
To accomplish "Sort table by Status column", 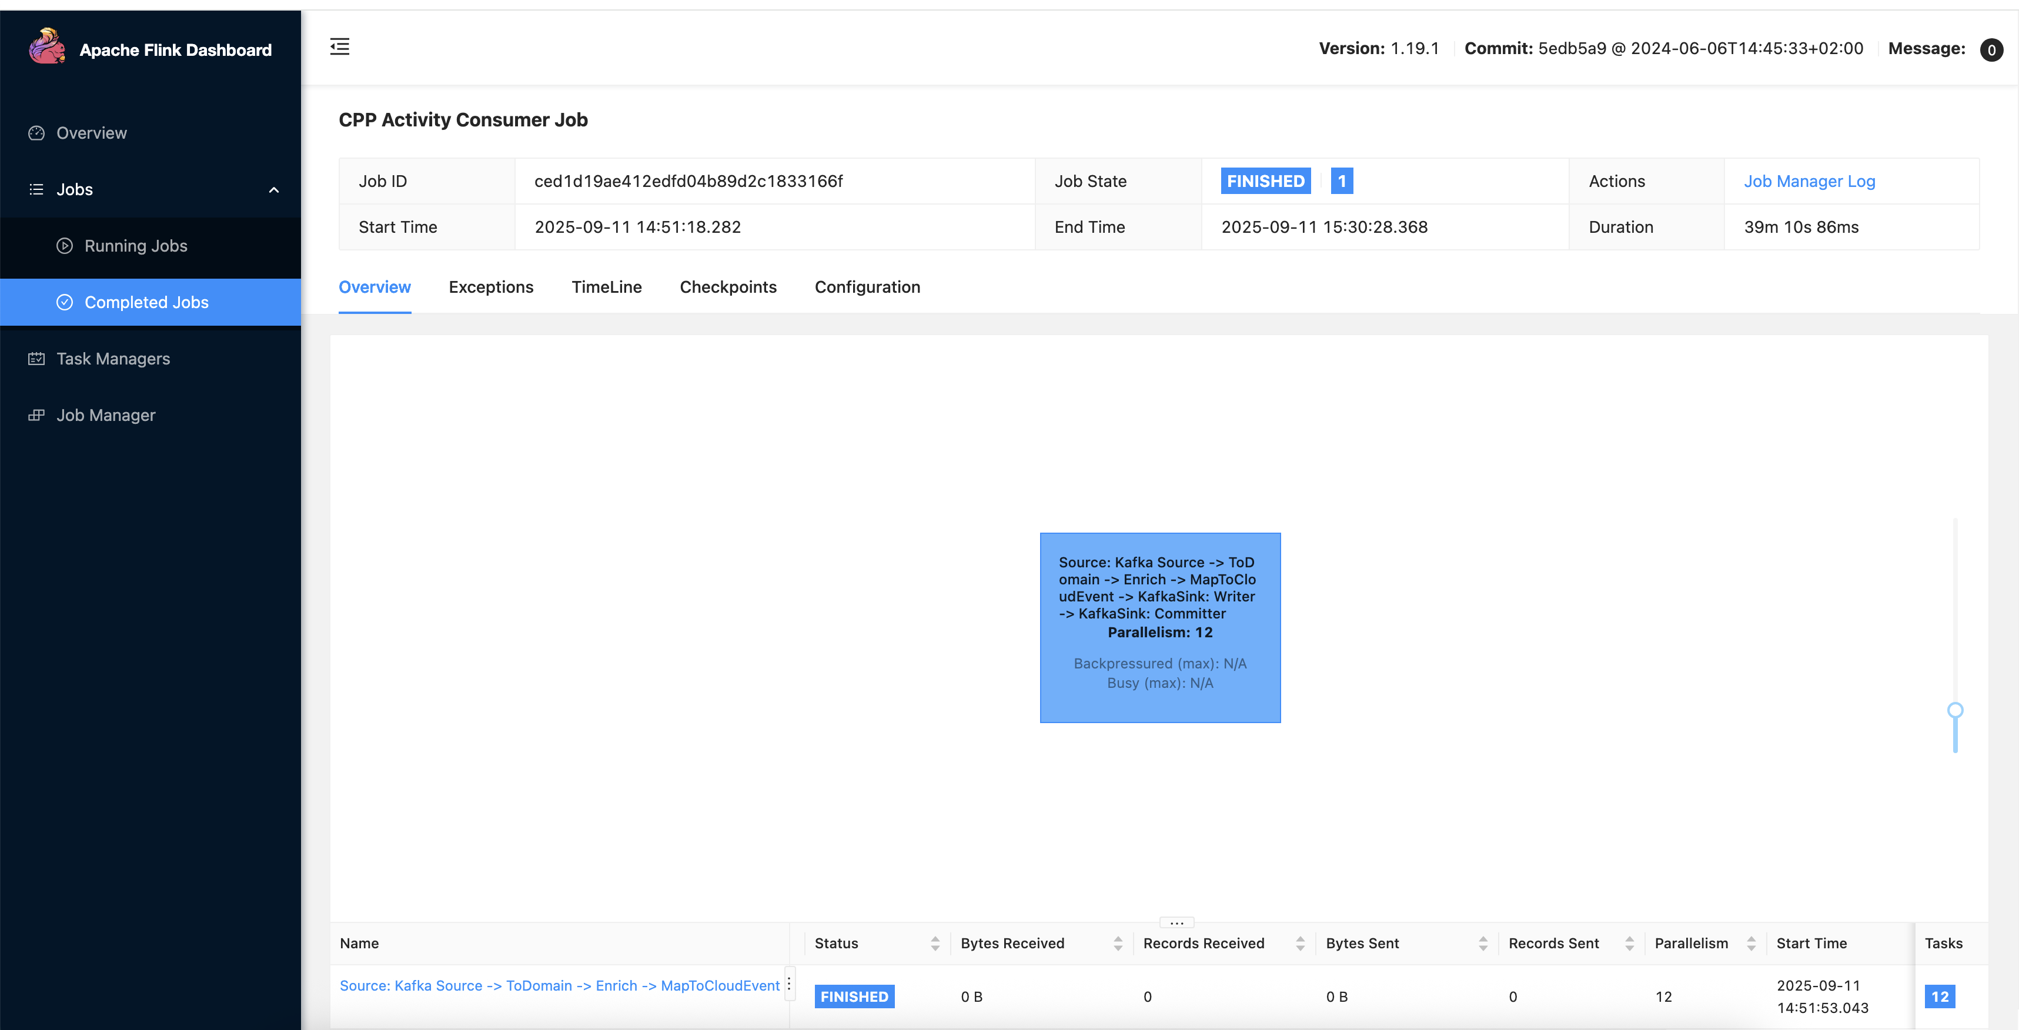I will tap(935, 944).
